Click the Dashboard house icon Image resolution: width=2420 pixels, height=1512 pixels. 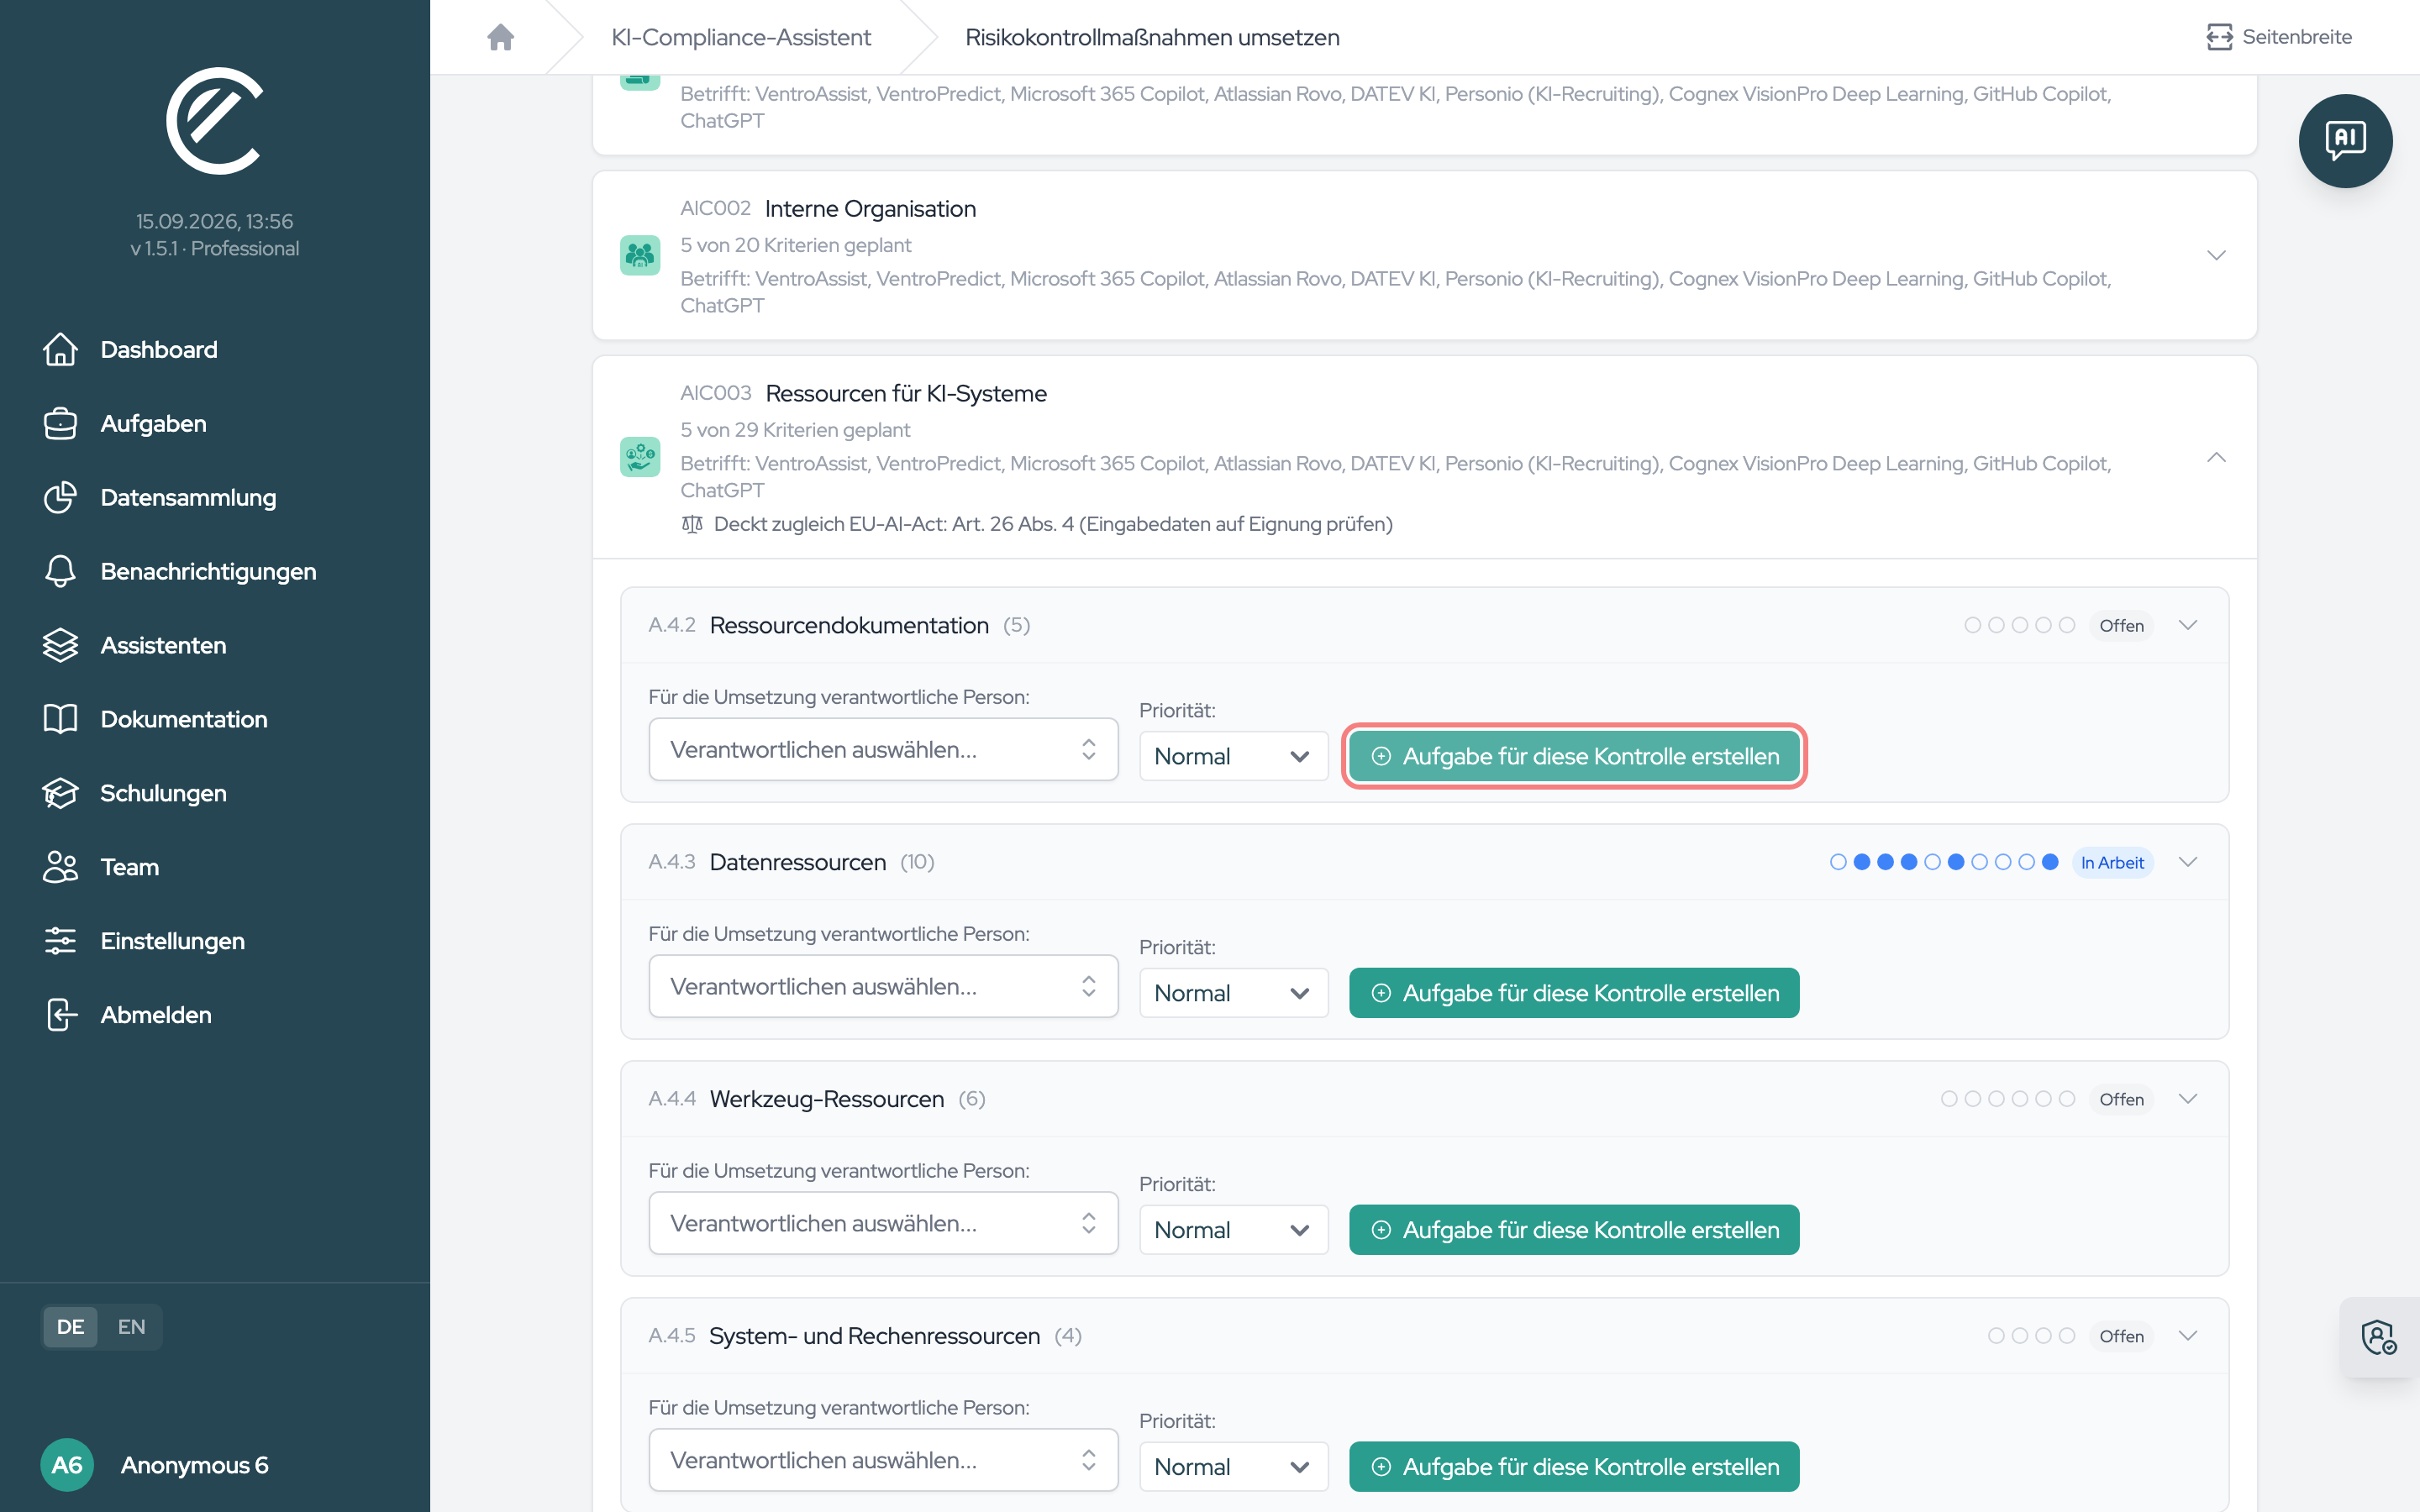click(60, 350)
